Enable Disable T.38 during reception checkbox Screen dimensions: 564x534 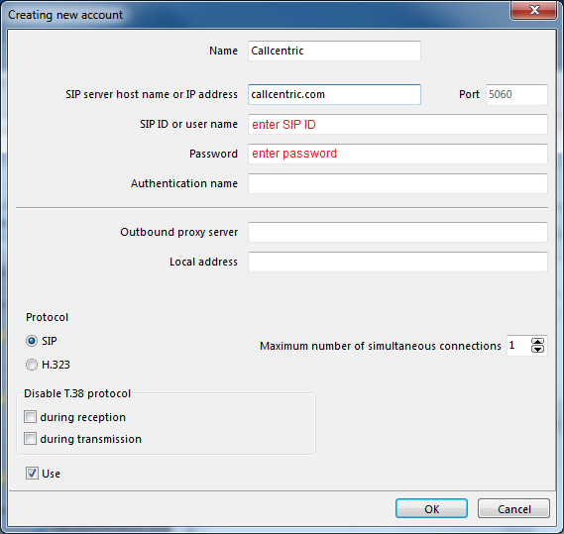30,417
